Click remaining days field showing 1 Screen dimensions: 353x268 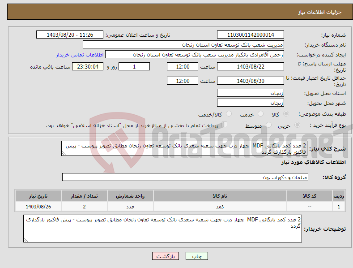[134, 66]
